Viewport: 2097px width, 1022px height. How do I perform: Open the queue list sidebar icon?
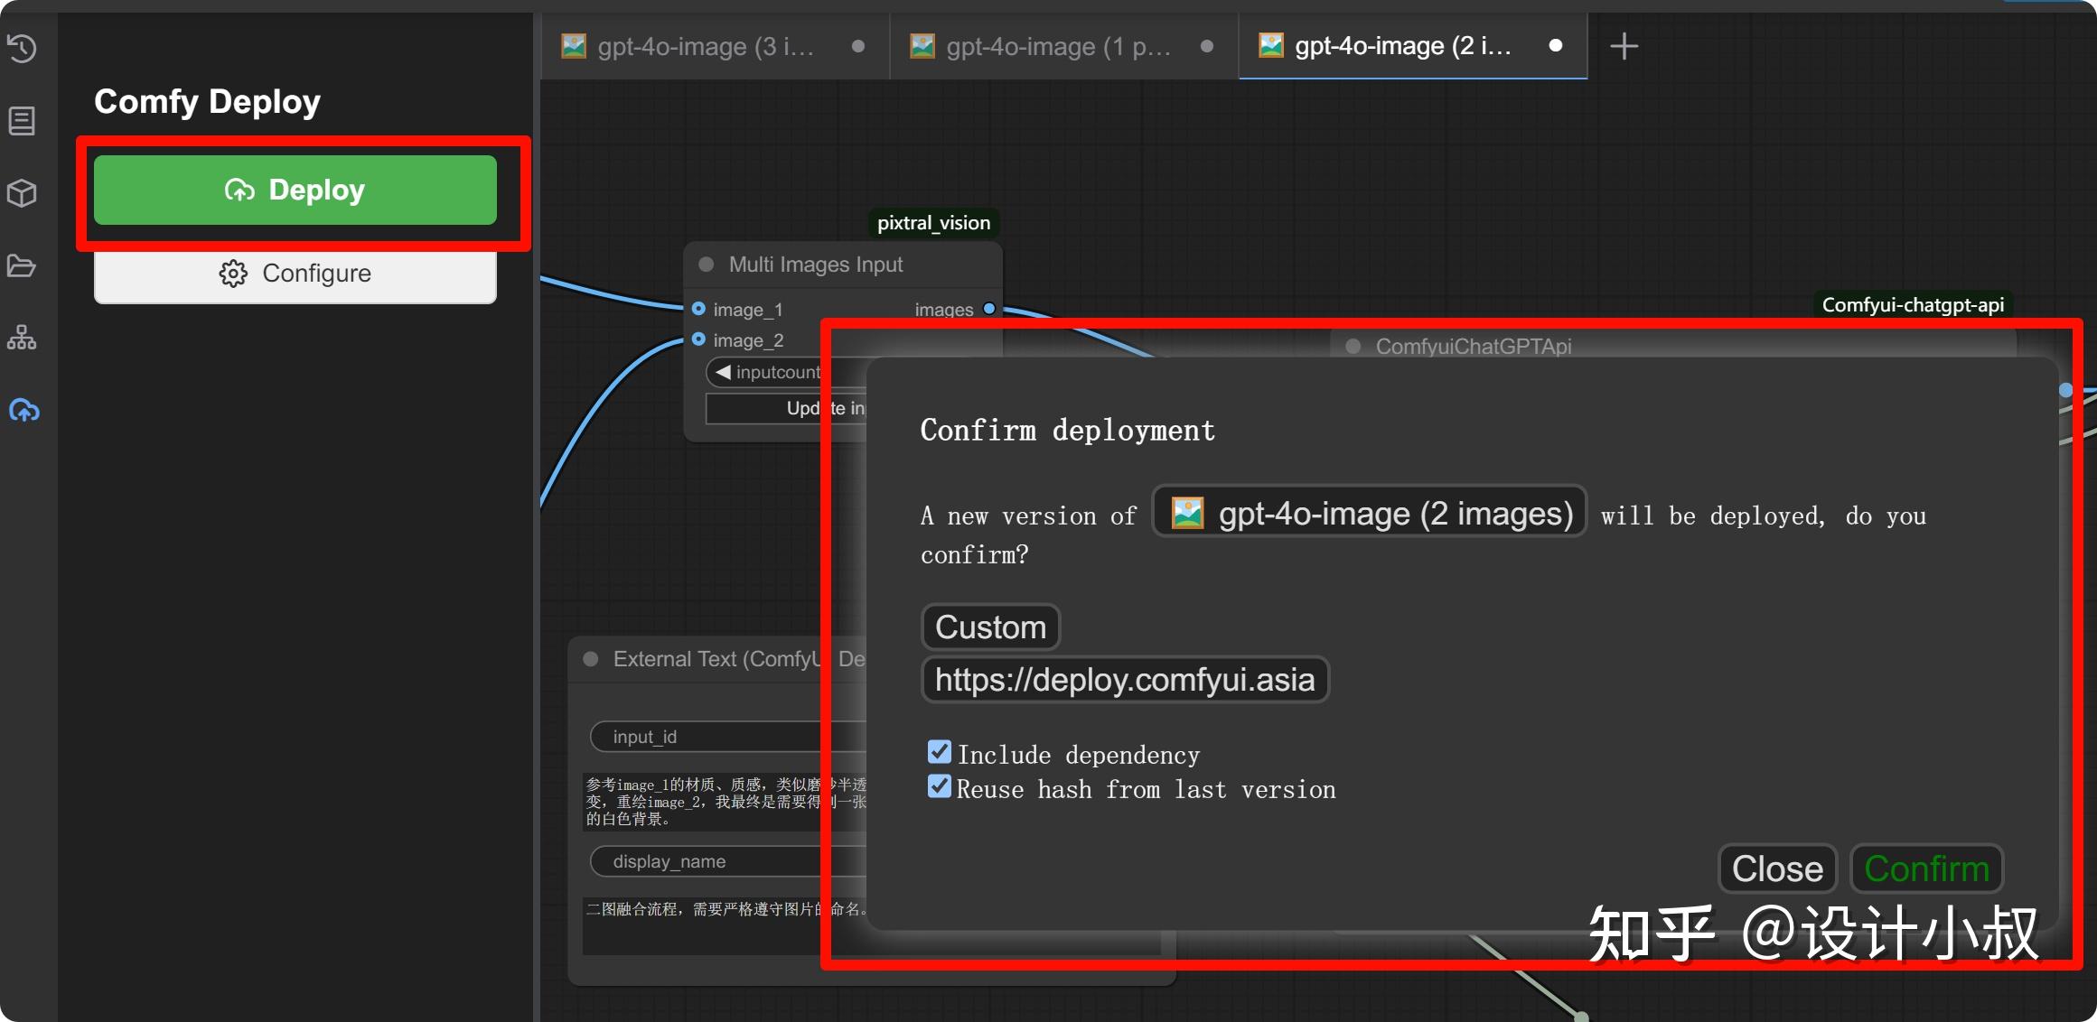click(22, 121)
